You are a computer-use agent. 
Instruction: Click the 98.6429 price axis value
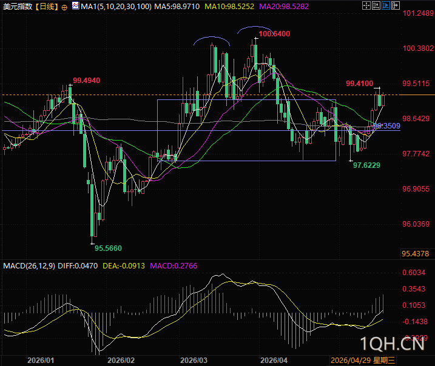tap(416, 119)
